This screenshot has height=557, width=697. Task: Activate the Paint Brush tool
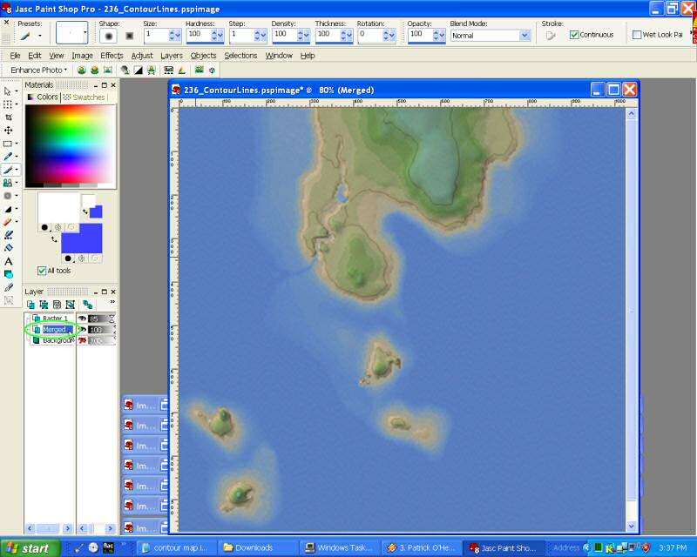[9, 170]
